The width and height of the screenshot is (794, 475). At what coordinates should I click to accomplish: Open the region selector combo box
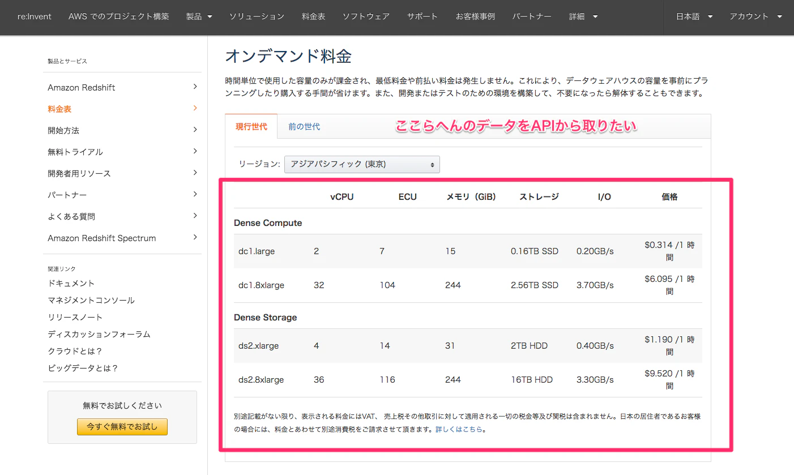tap(361, 164)
